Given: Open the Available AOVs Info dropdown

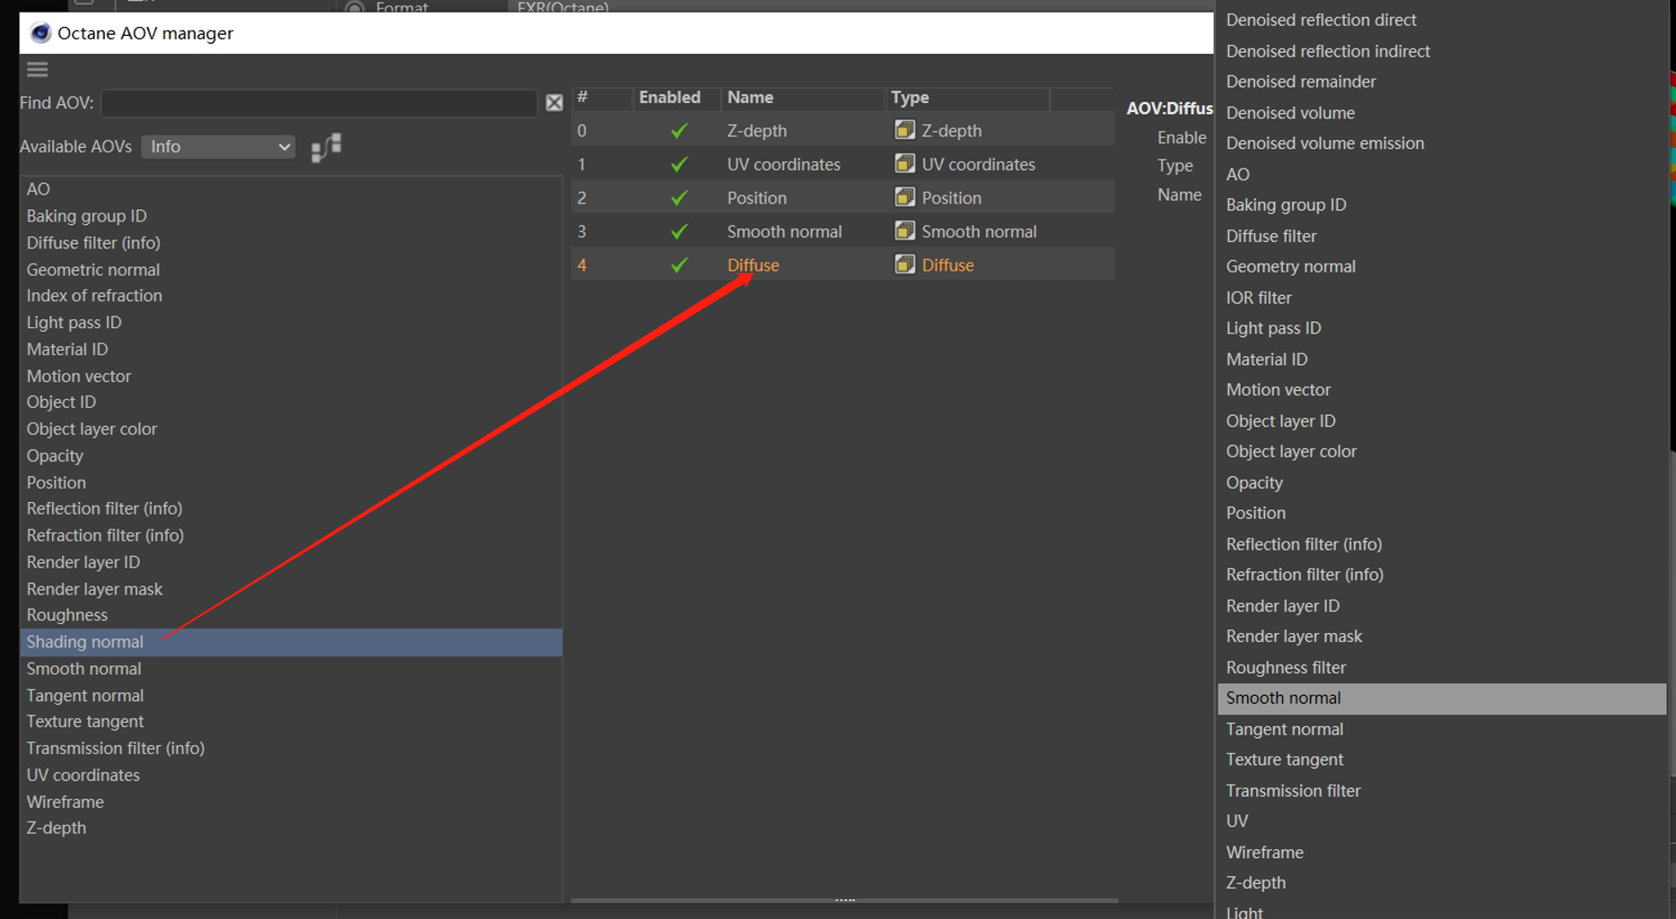Looking at the screenshot, I should click(218, 147).
